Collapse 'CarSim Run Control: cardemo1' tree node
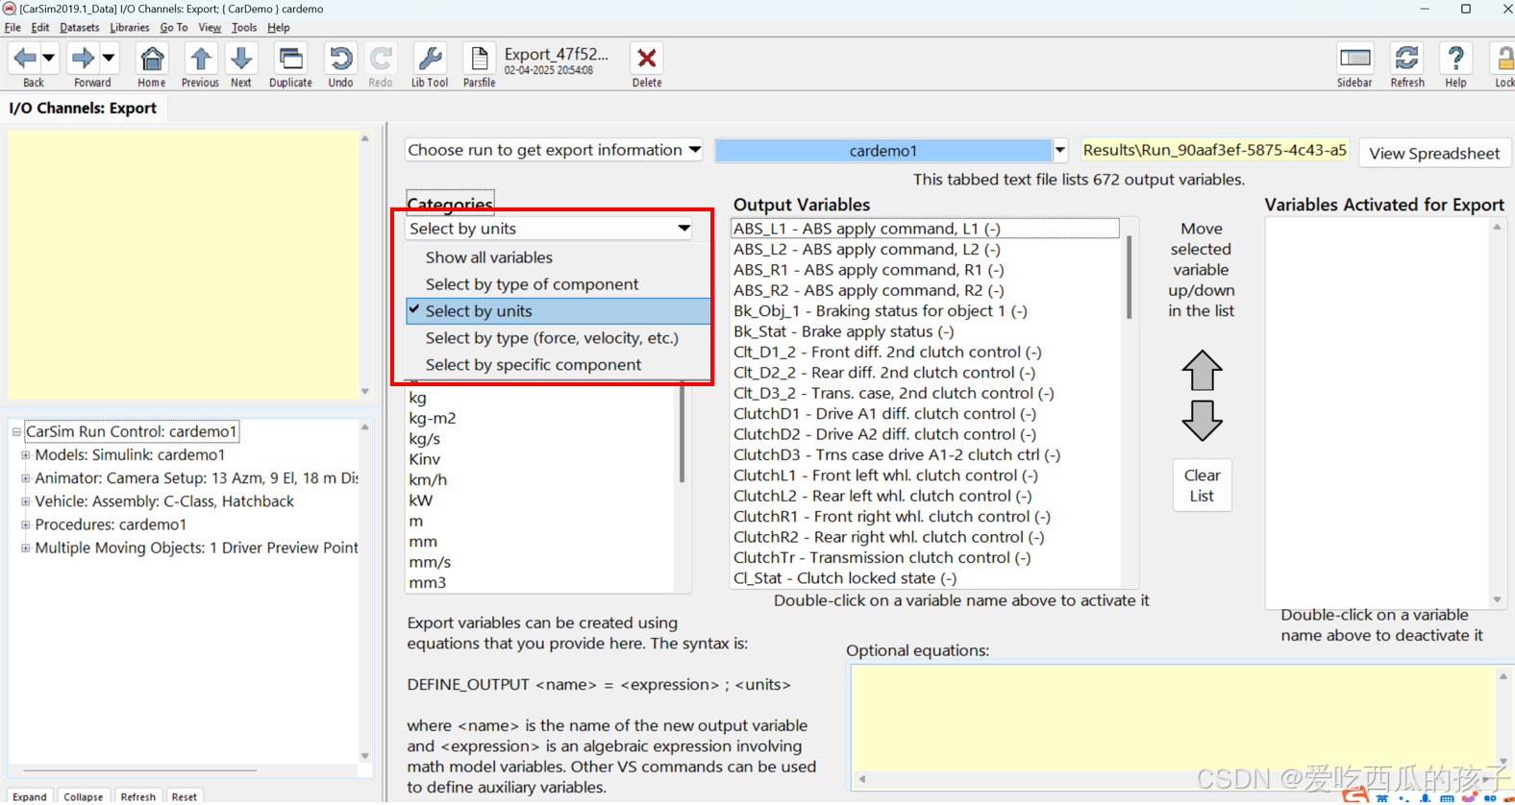This screenshot has height=805, width=1515. [x=16, y=432]
